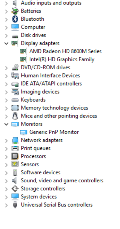The width and height of the screenshot is (120, 229).
Task: Click the Sensors category icon
Action: (x=15, y=164)
